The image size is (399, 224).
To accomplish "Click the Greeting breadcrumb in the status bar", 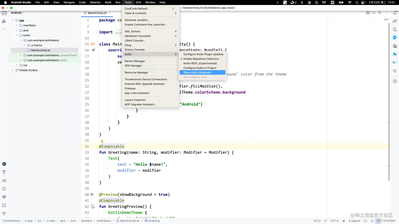I will (152, 221).
